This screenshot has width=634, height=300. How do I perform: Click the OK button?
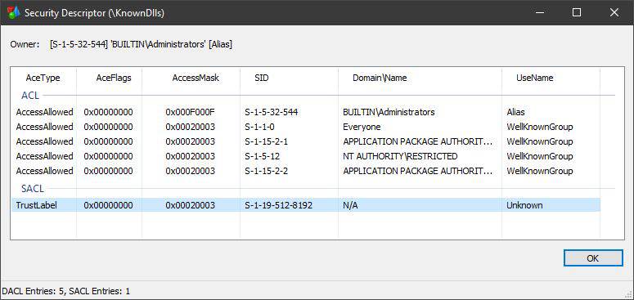click(x=593, y=258)
